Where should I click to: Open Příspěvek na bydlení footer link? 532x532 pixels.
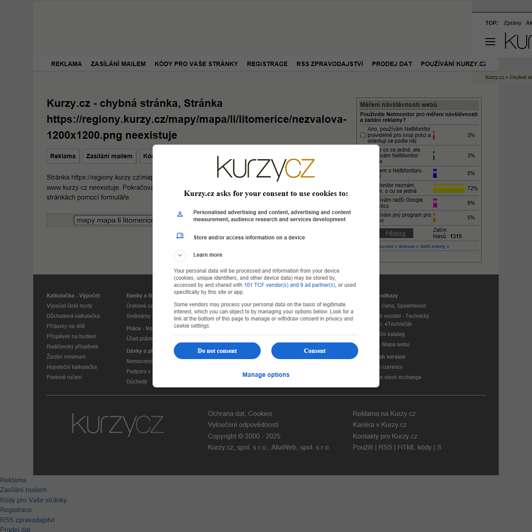click(71, 336)
